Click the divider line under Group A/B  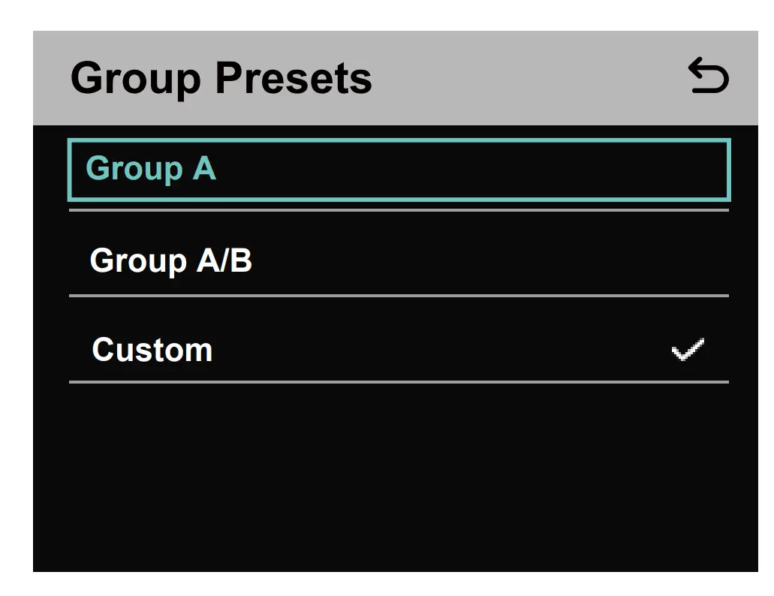pos(398,296)
